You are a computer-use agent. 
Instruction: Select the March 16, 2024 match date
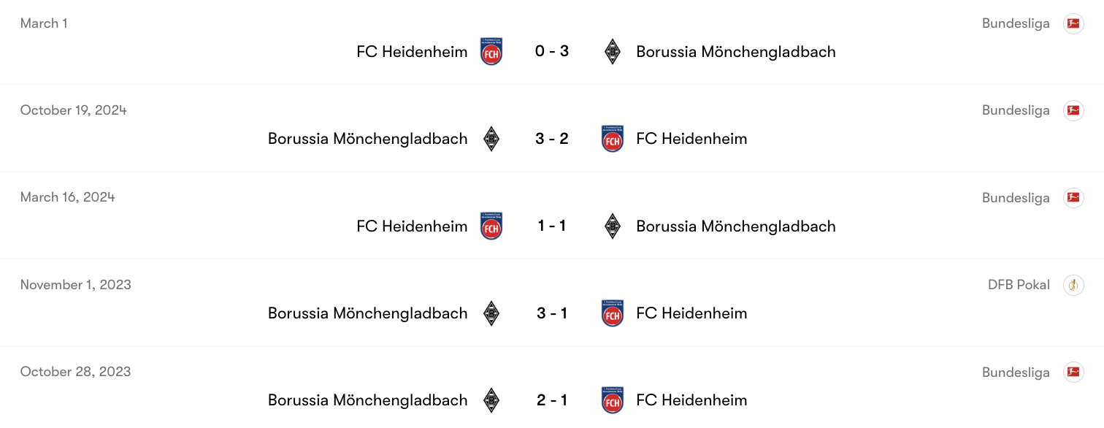[66, 196]
